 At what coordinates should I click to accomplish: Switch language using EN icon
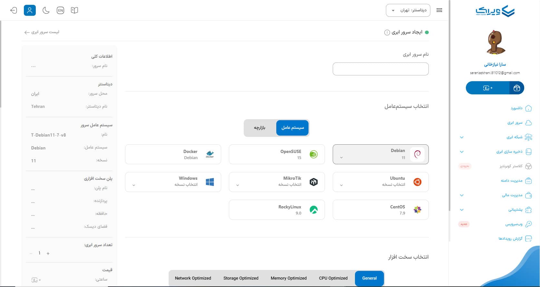pyautogui.click(x=60, y=10)
